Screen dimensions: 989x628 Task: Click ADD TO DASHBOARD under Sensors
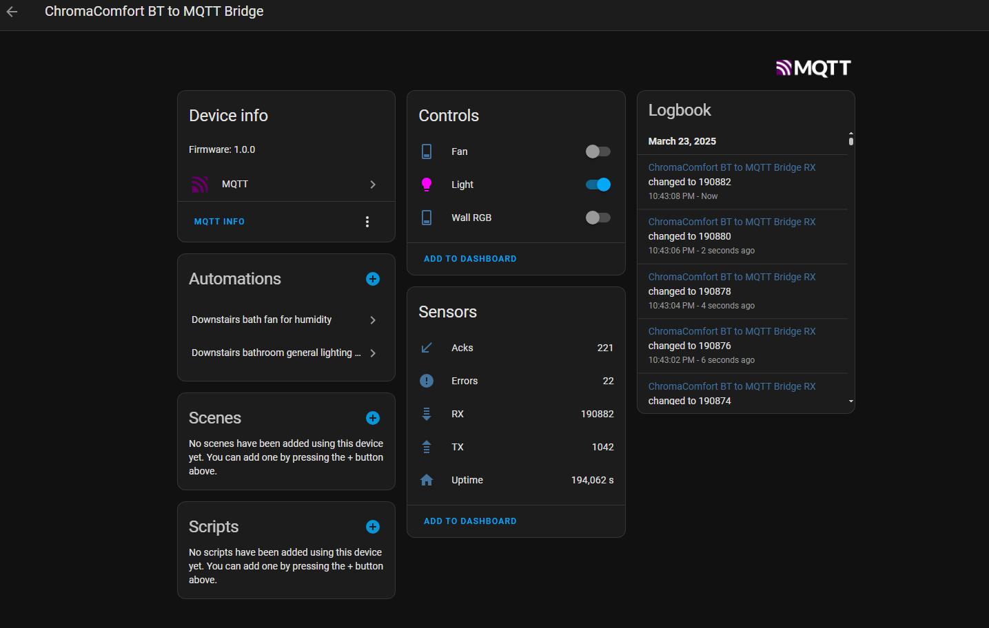coord(470,521)
